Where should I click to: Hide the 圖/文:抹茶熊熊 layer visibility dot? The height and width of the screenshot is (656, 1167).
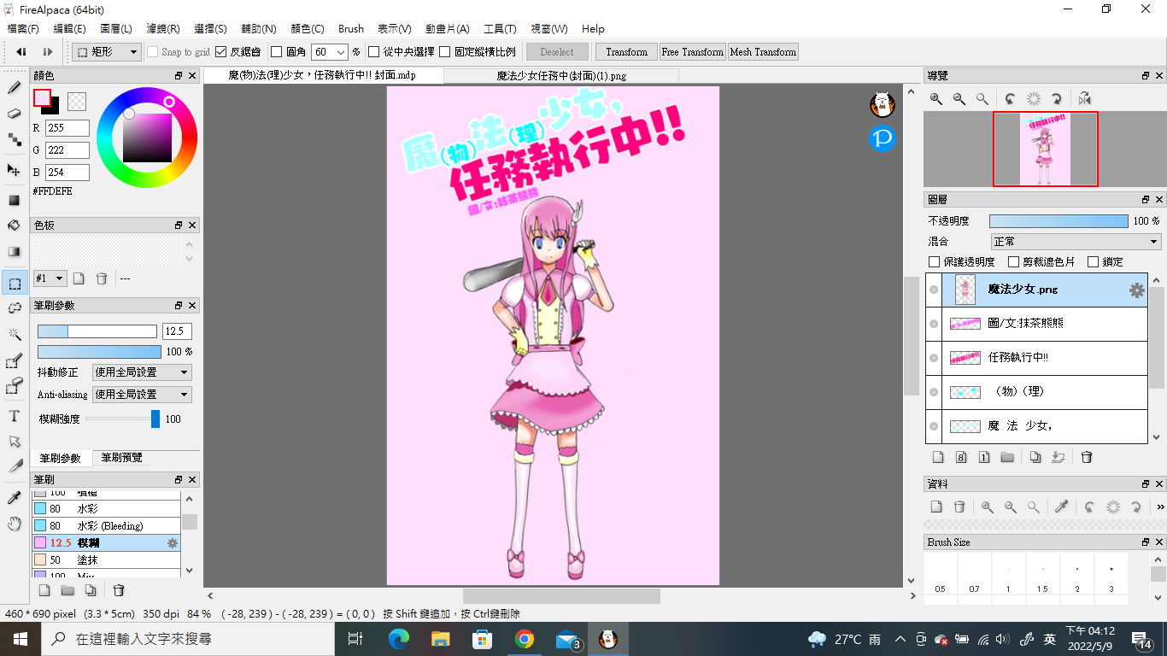[934, 324]
